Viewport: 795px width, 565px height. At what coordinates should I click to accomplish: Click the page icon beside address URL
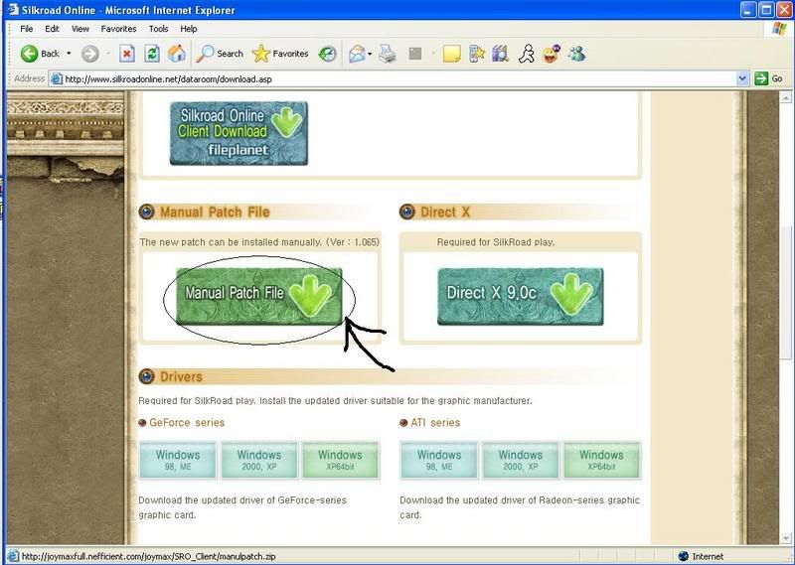click(57, 79)
